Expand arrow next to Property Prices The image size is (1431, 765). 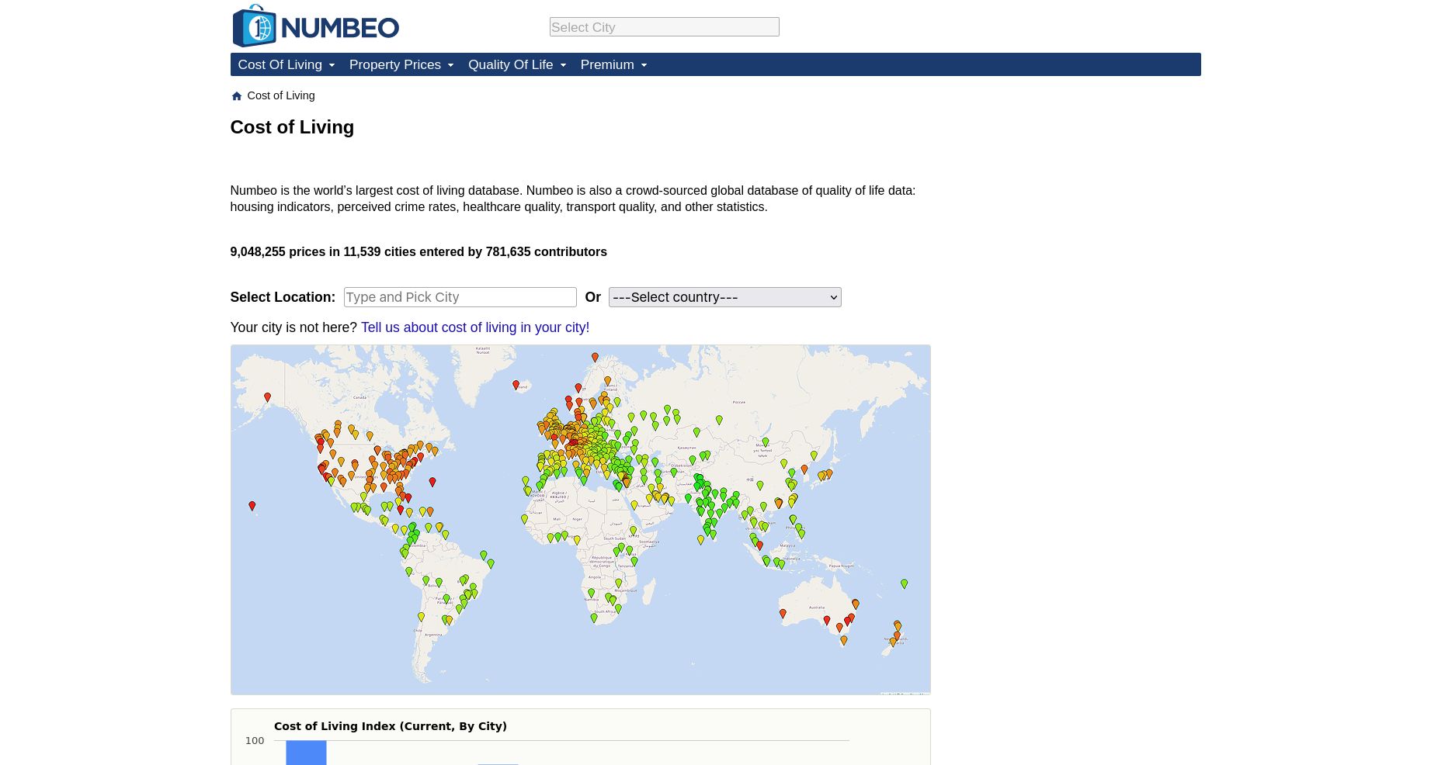coord(450,65)
